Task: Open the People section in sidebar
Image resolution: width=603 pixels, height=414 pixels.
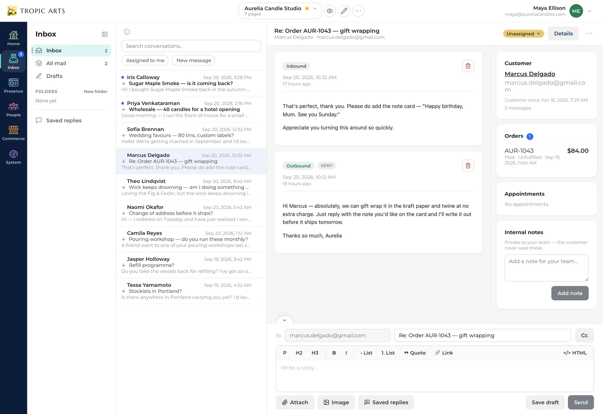Action: [x=13, y=109]
